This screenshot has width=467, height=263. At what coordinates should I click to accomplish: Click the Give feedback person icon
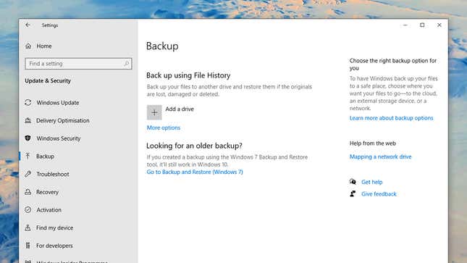click(353, 194)
